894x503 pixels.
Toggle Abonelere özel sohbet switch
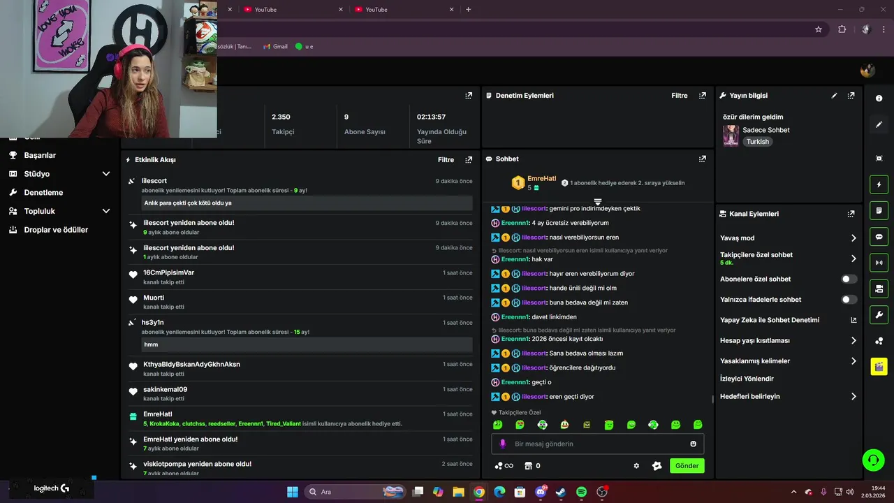(x=849, y=279)
